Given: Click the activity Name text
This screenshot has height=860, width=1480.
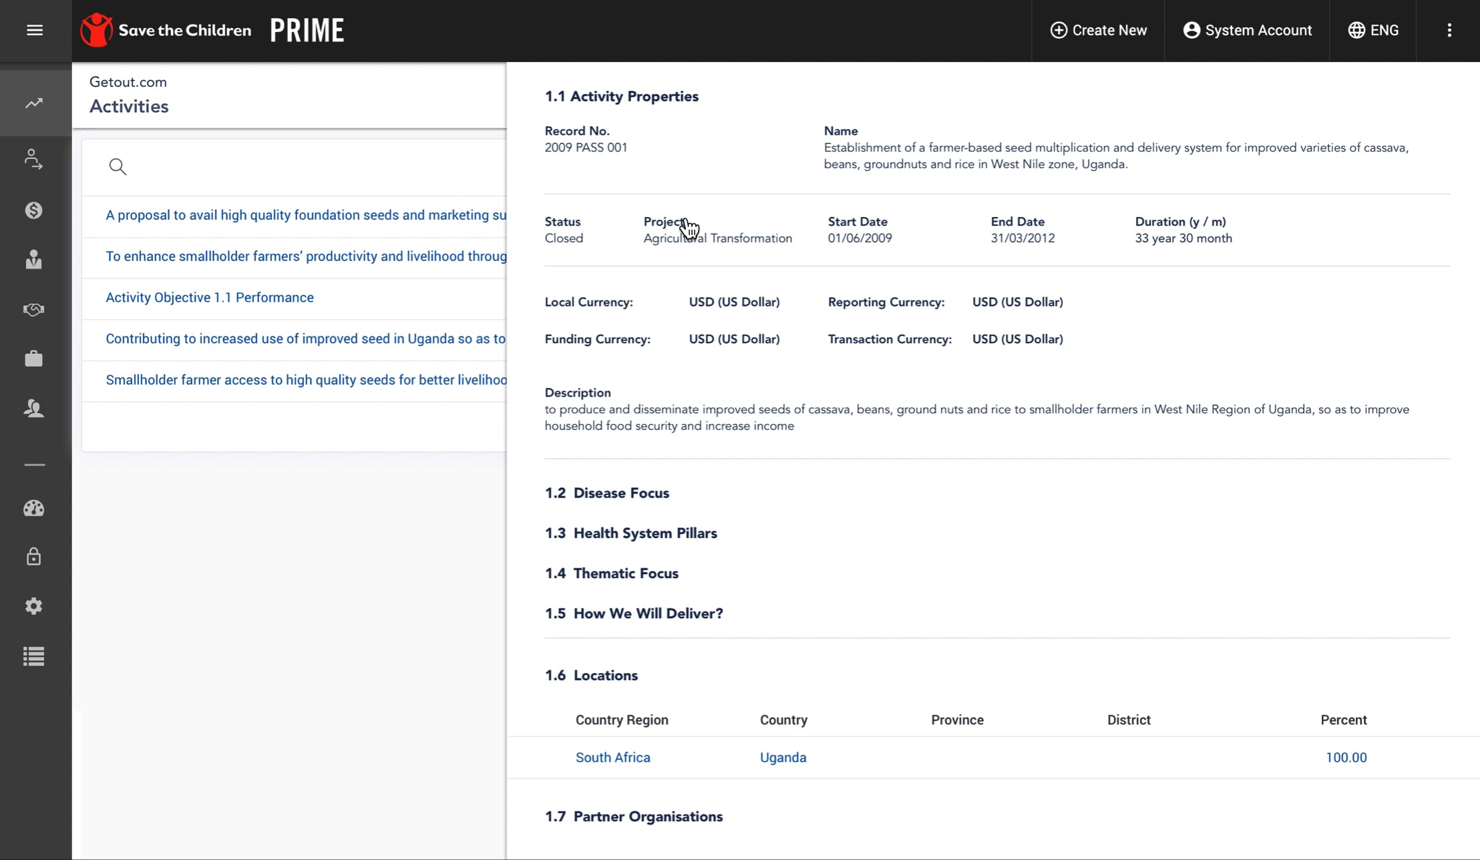Looking at the screenshot, I should pos(1116,156).
